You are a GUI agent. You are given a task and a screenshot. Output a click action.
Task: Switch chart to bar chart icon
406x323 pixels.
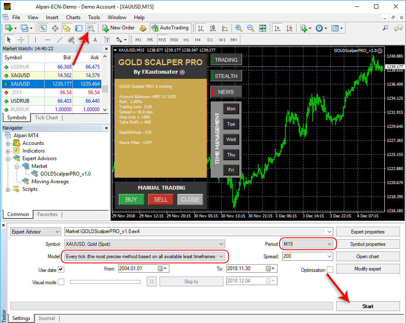(x=201, y=28)
